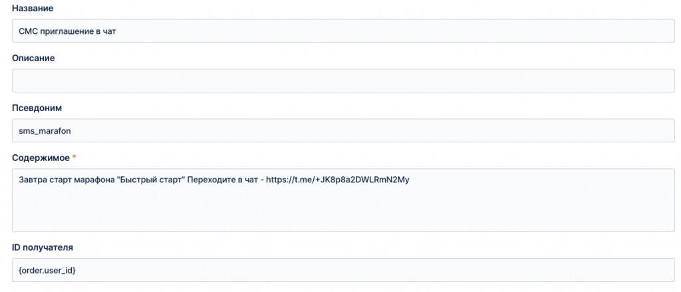Click the Название field label
The height and width of the screenshot is (292, 681).
[33, 8]
